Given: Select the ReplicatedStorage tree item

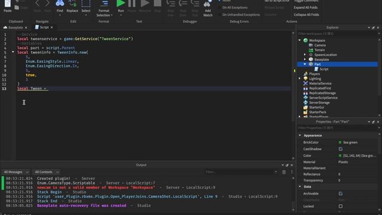Looking at the screenshot, I should tap(322, 93).
